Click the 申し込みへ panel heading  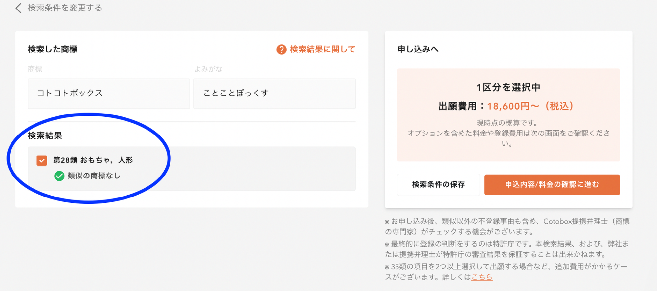pos(418,49)
